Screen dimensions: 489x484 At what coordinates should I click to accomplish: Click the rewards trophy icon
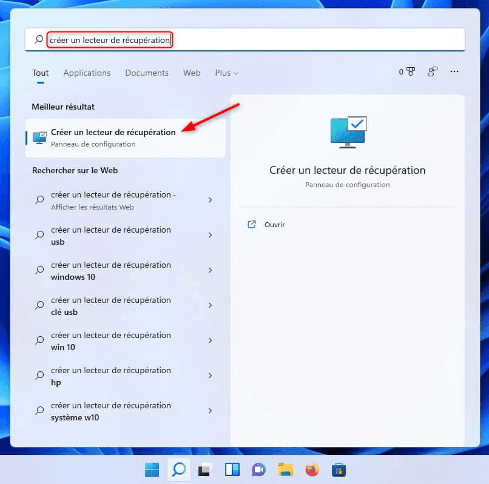click(x=411, y=71)
